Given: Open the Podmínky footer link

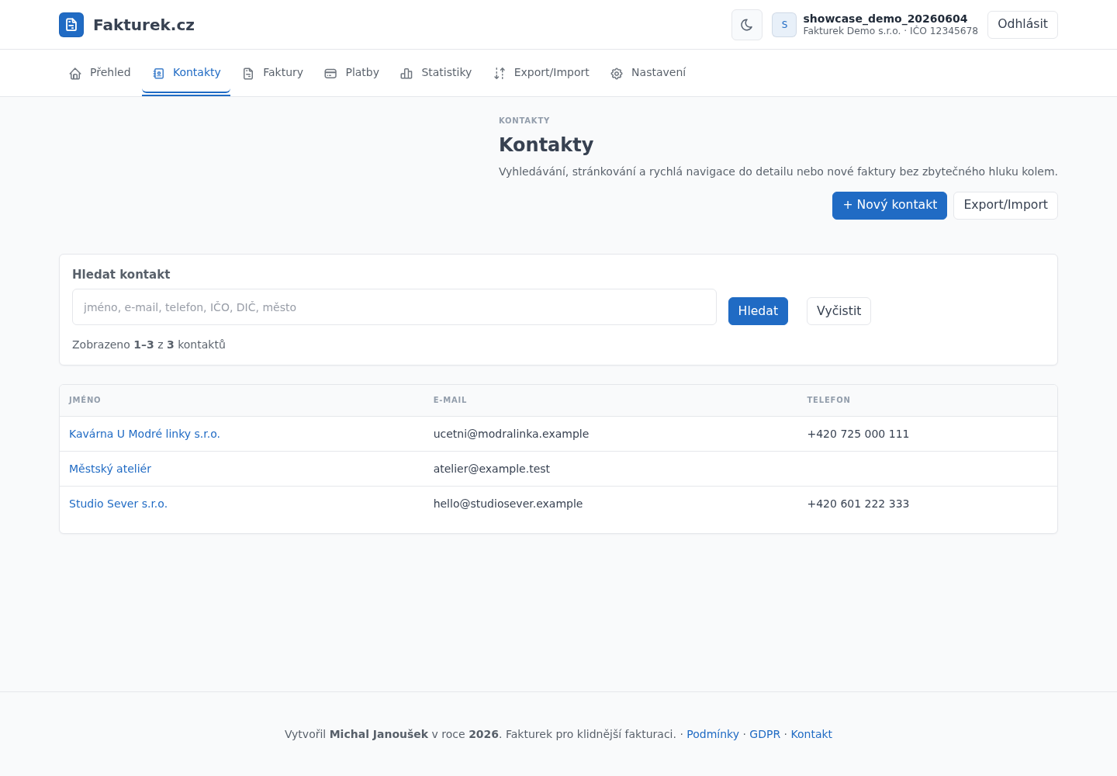Looking at the screenshot, I should click(713, 734).
